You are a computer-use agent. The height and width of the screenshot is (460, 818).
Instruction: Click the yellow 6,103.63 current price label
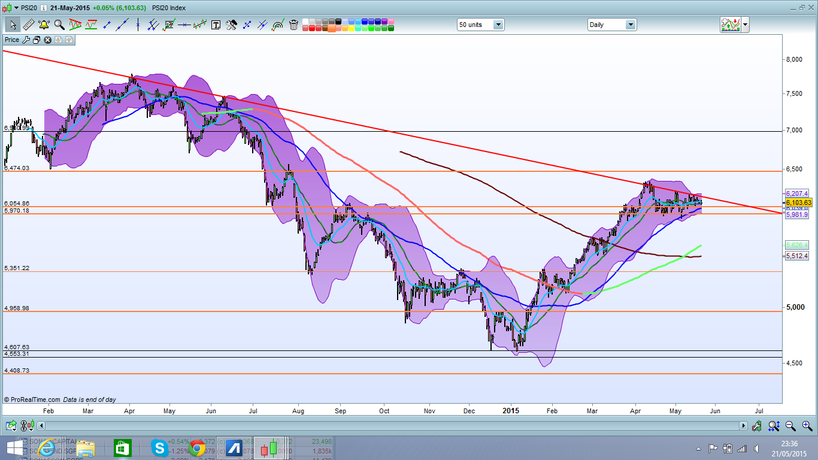798,203
